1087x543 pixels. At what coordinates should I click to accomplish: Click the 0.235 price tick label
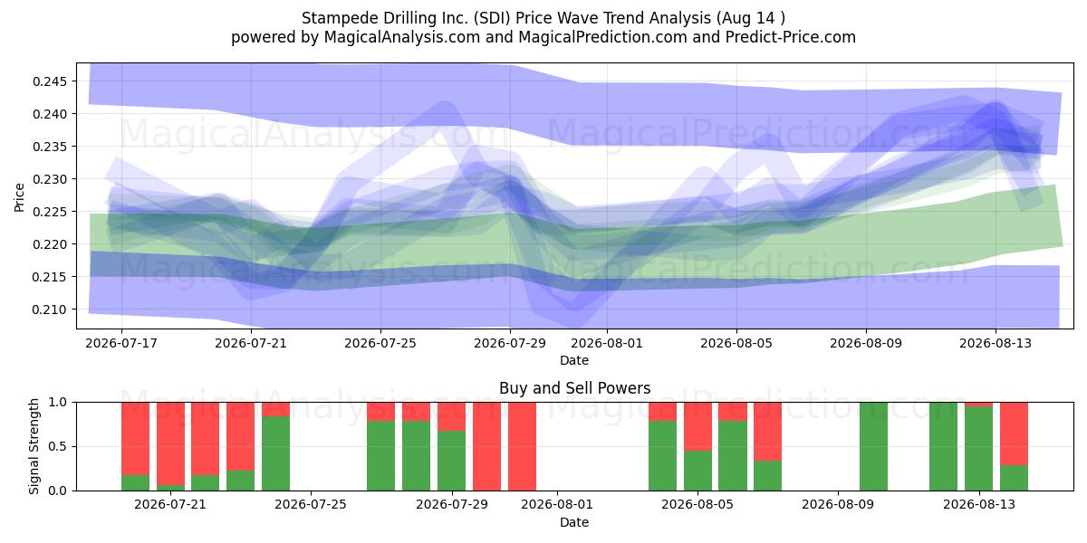[50, 147]
